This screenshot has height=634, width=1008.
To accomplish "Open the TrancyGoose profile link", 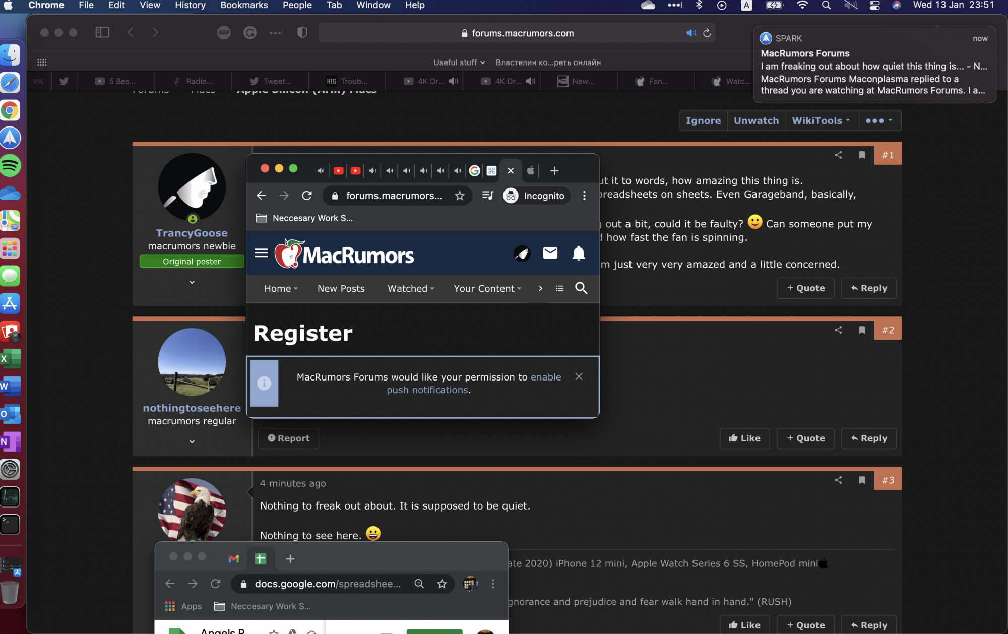I will click(192, 233).
